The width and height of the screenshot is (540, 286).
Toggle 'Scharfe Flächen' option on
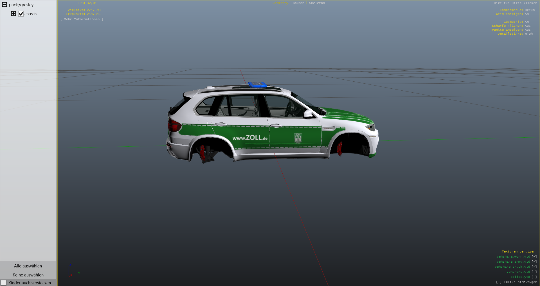527,26
